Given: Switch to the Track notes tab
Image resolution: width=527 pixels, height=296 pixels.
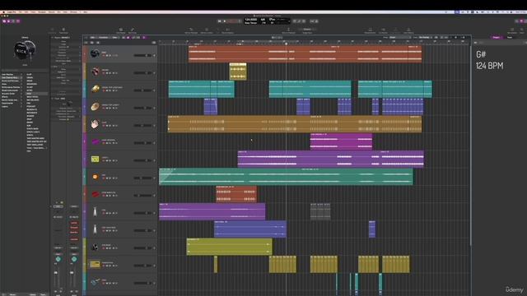Looking at the screenshot, I should pos(510,37).
